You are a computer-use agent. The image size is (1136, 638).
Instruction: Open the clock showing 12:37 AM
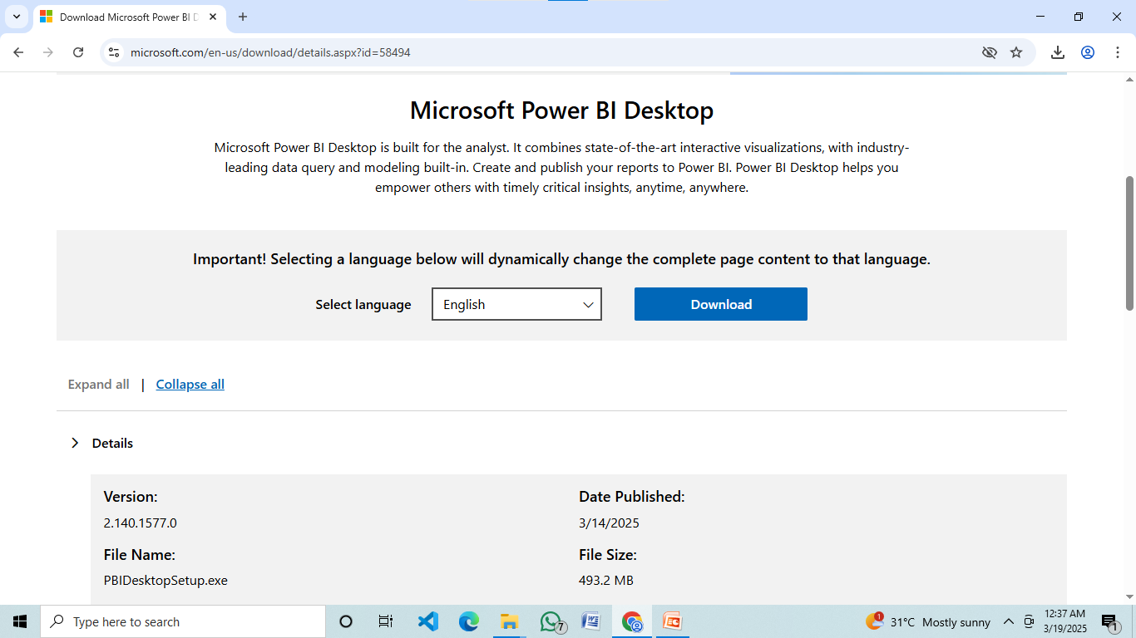1065,621
